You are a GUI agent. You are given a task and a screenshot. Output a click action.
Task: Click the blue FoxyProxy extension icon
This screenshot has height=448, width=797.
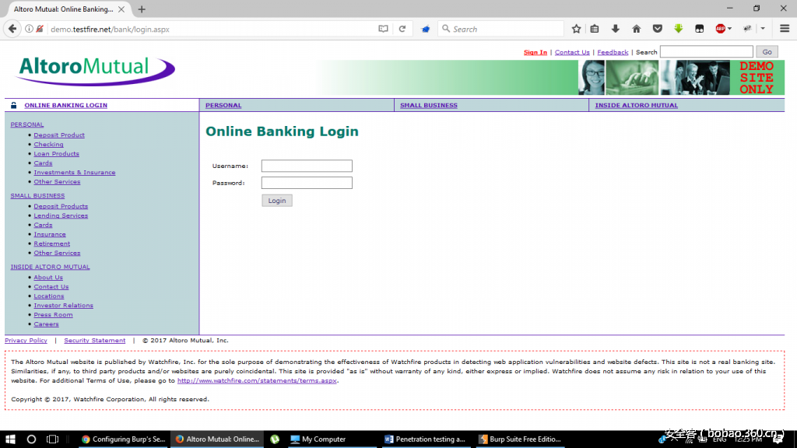point(427,28)
